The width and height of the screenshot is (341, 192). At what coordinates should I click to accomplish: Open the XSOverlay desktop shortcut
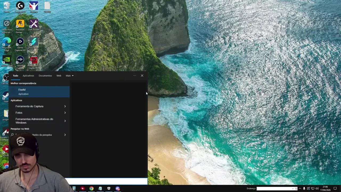pyautogui.click(x=34, y=43)
